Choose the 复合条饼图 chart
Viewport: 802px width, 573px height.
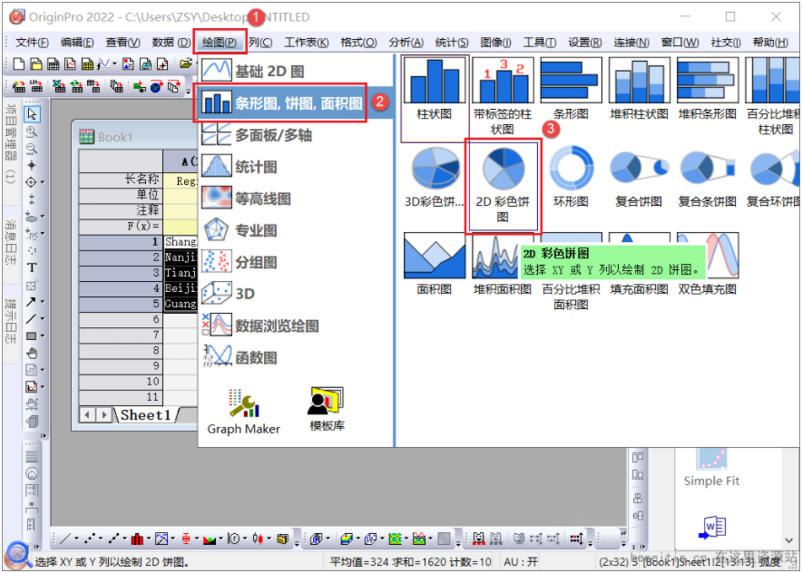(x=707, y=177)
